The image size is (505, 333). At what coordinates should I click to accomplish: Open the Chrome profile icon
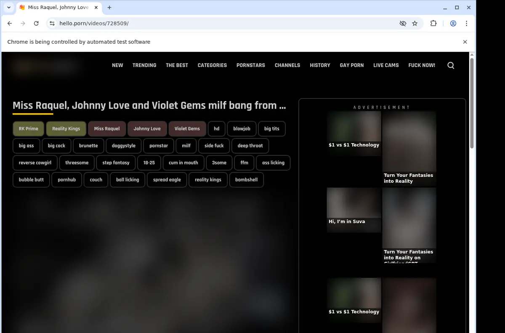point(453,24)
